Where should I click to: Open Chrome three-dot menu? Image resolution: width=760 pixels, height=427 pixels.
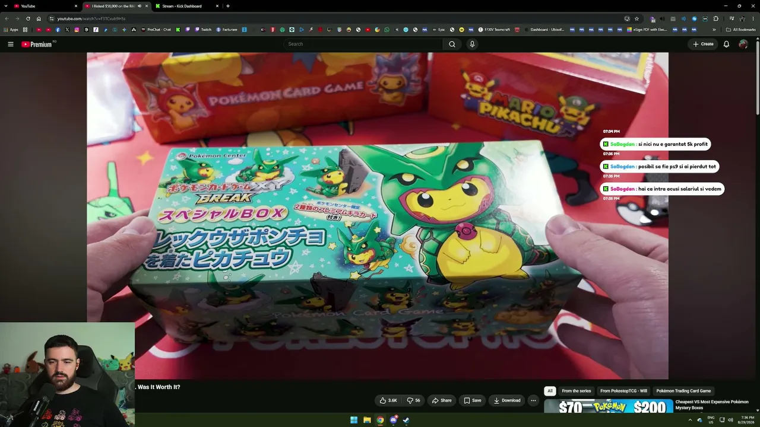tap(752, 18)
